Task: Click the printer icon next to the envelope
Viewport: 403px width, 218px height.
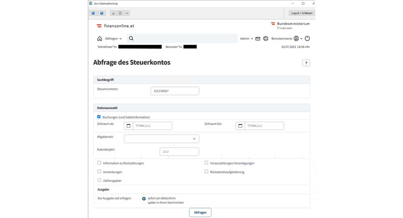Action: point(266,39)
